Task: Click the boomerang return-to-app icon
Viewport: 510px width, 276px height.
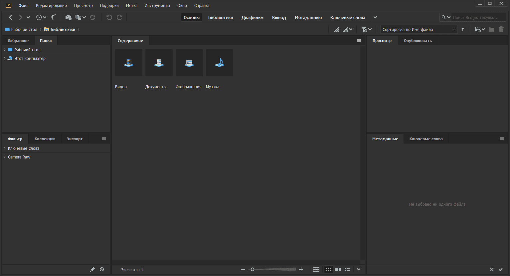Action: pos(54,17)
